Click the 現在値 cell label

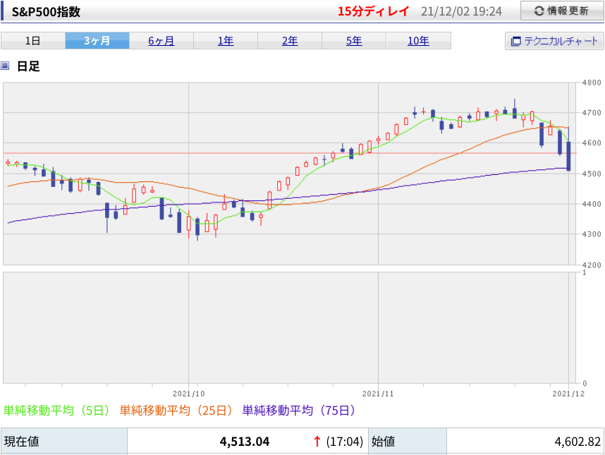(x=22, y=441)
